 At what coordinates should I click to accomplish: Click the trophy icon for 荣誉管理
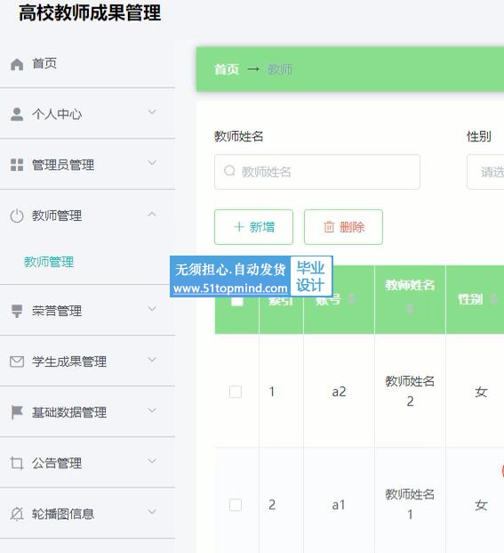17,311
